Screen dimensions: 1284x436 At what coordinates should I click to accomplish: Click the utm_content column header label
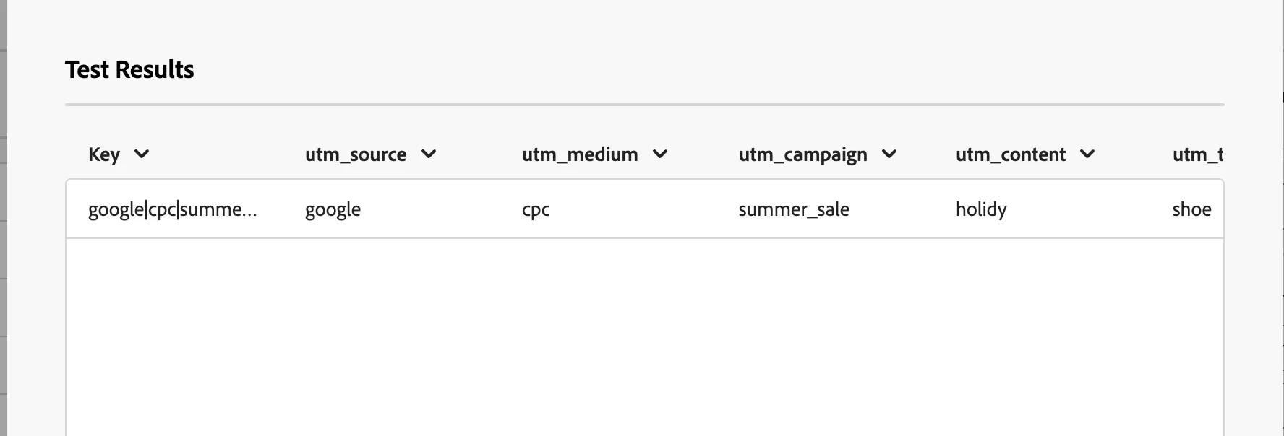click(1011, 154)
